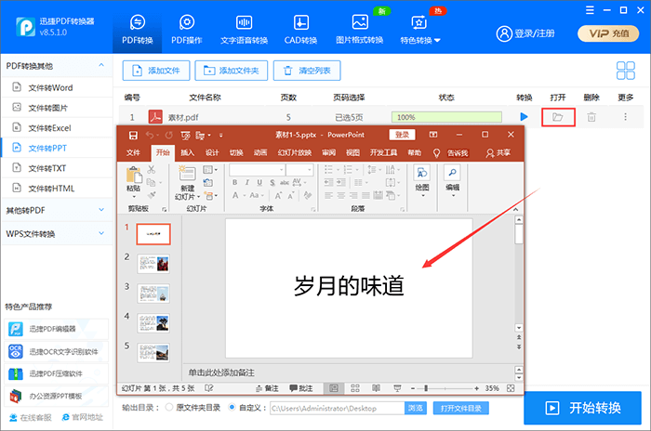Viewport: 651px width, 431px height.
Task: Open the font name dropdown in PowerPoint
Action: coord(281,170)
